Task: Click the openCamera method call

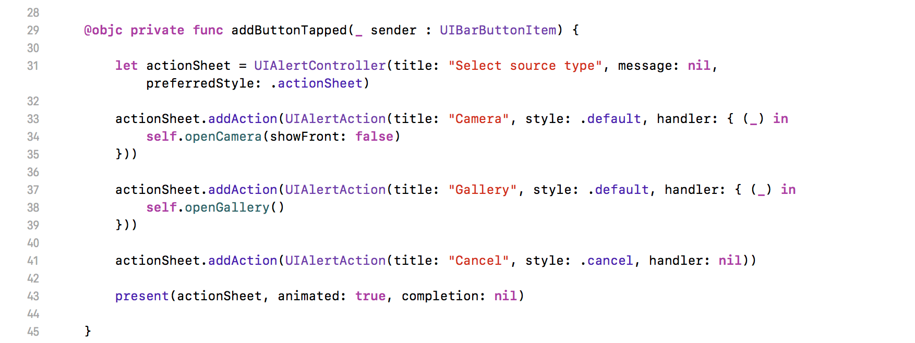Action: pos(223,137)
